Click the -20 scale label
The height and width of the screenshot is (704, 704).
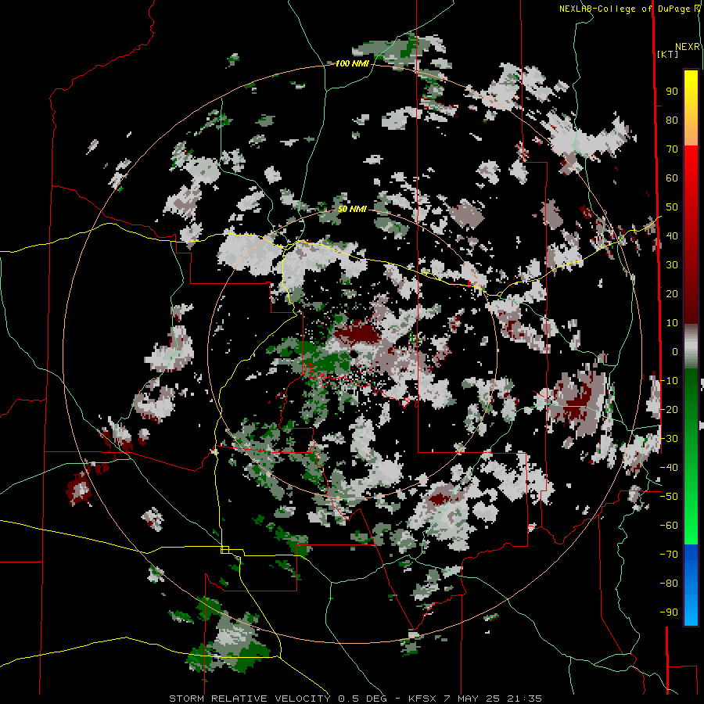(669, 409)
